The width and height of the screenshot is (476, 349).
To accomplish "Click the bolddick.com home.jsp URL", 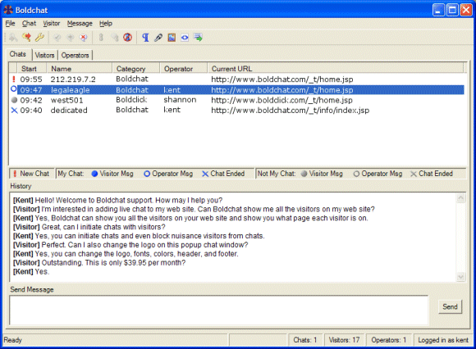I will pos(281,100).
